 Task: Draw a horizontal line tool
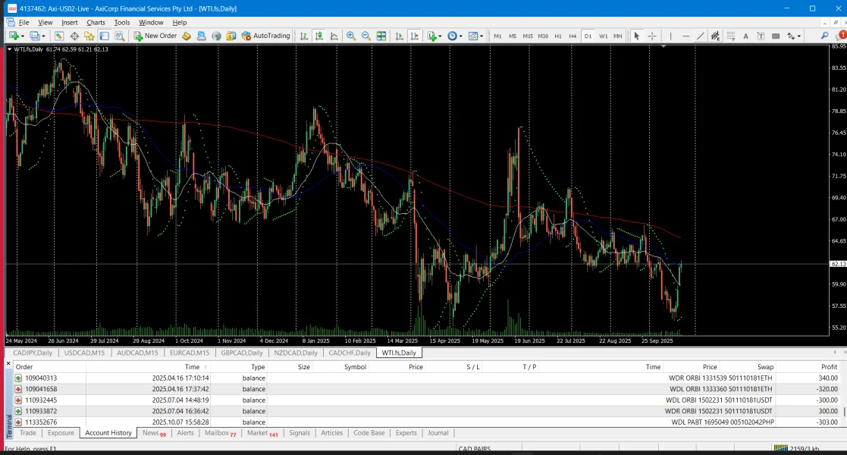685,36
